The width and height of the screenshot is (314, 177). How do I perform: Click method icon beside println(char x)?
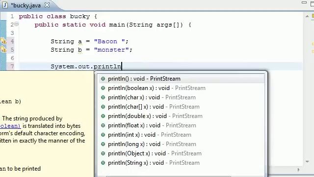pyautogui.click(x=103, y=97)
